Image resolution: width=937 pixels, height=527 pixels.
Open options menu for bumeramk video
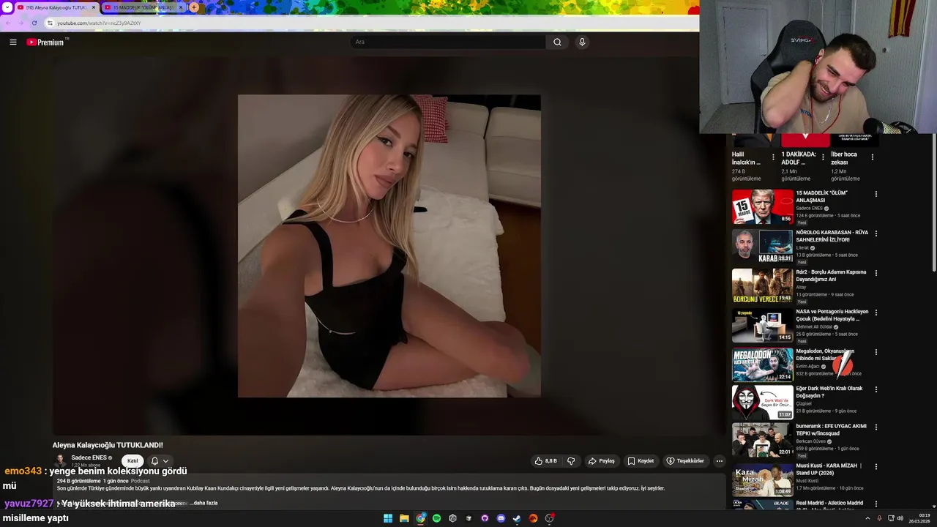point(876,427)
